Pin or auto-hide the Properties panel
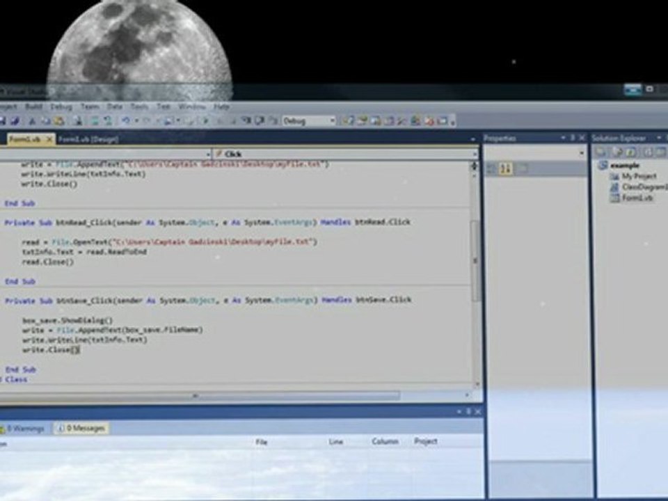668x501 pixels. [573, 138]
